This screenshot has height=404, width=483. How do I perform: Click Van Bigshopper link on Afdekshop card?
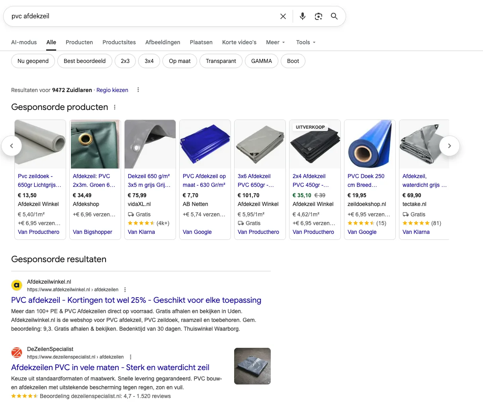[x=92, y=232]
